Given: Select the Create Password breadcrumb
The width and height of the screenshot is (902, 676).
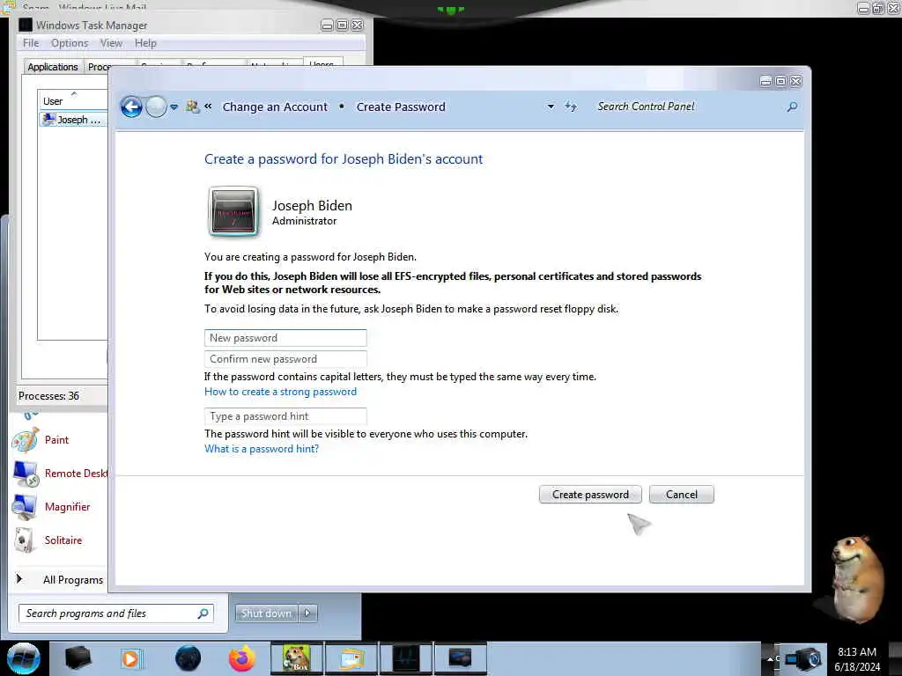Looking at the screenshot, I should pyautogui.click(x=401, y=107).
